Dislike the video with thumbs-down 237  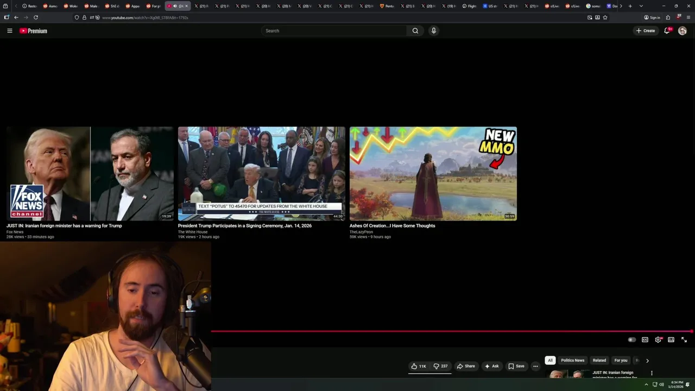(440, 366)
